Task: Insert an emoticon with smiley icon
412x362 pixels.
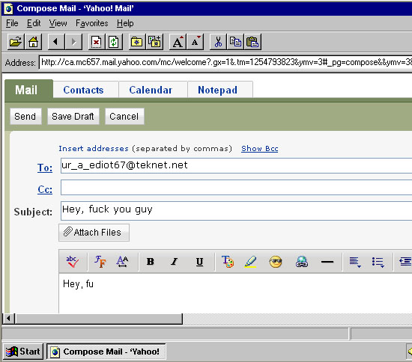Action: point(276,262)
